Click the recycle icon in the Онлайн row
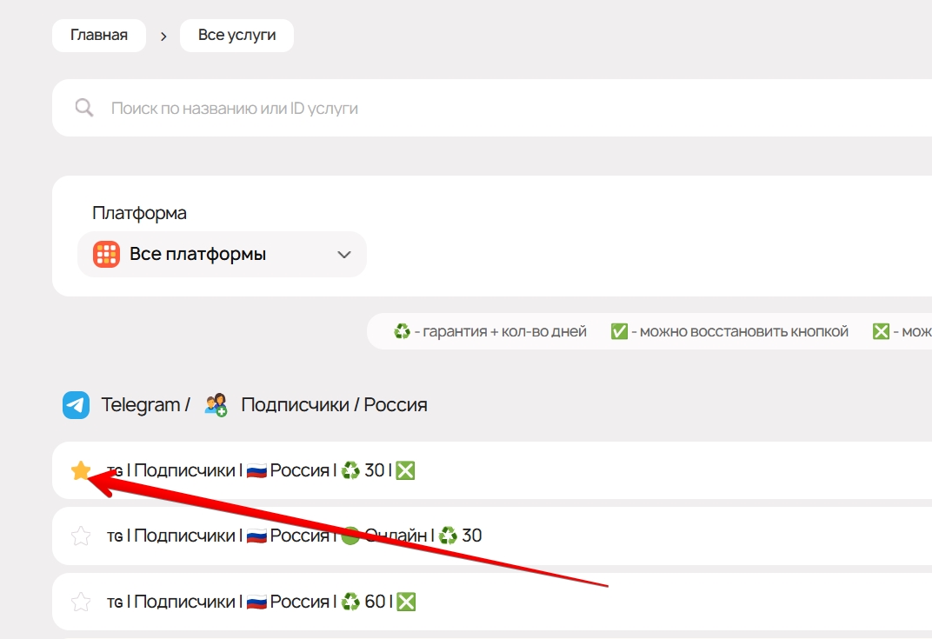Screen dimensions: 932x639 click(448, 536)
